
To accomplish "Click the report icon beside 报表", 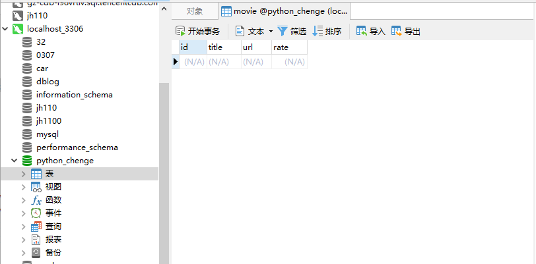I will [36, 240].
